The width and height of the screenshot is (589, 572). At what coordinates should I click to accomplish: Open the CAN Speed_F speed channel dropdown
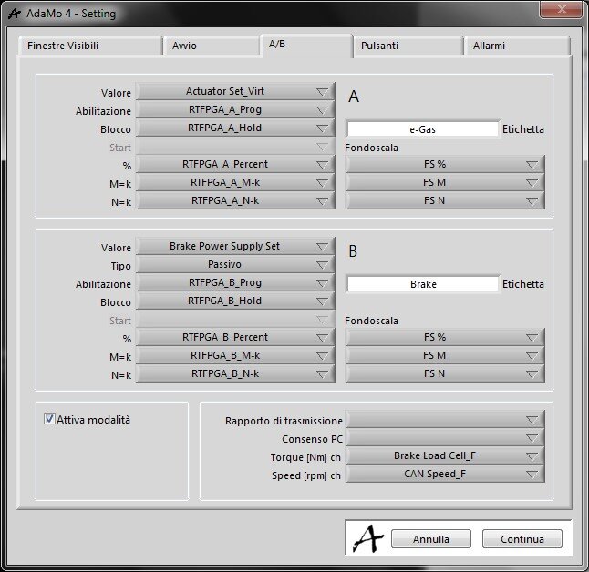click(445, 474)
